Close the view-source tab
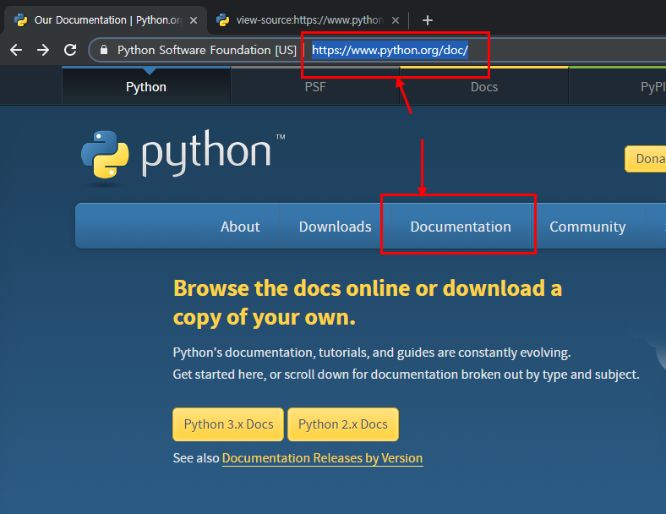The image size is (666, 514). [x=395, y=20]
